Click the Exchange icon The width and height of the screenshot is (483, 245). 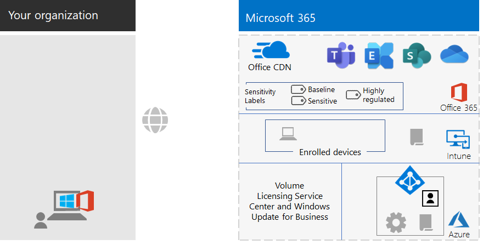click(379, 55)
